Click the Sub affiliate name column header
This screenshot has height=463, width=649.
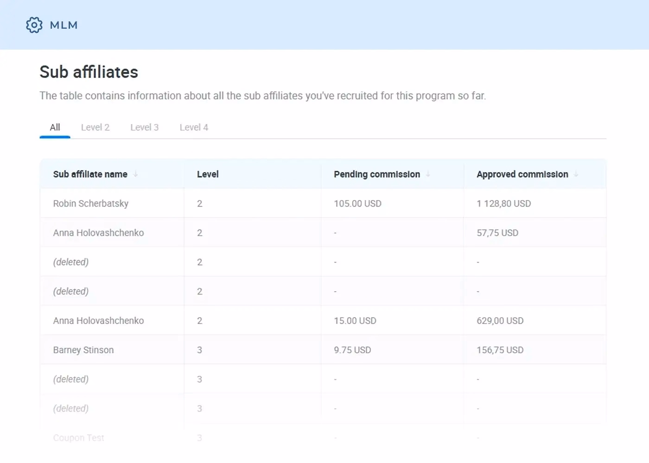90,175
